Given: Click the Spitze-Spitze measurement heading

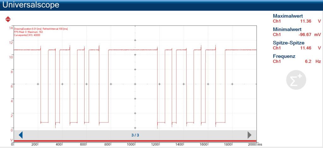Looking at the screenshot, I should point(288,43).
